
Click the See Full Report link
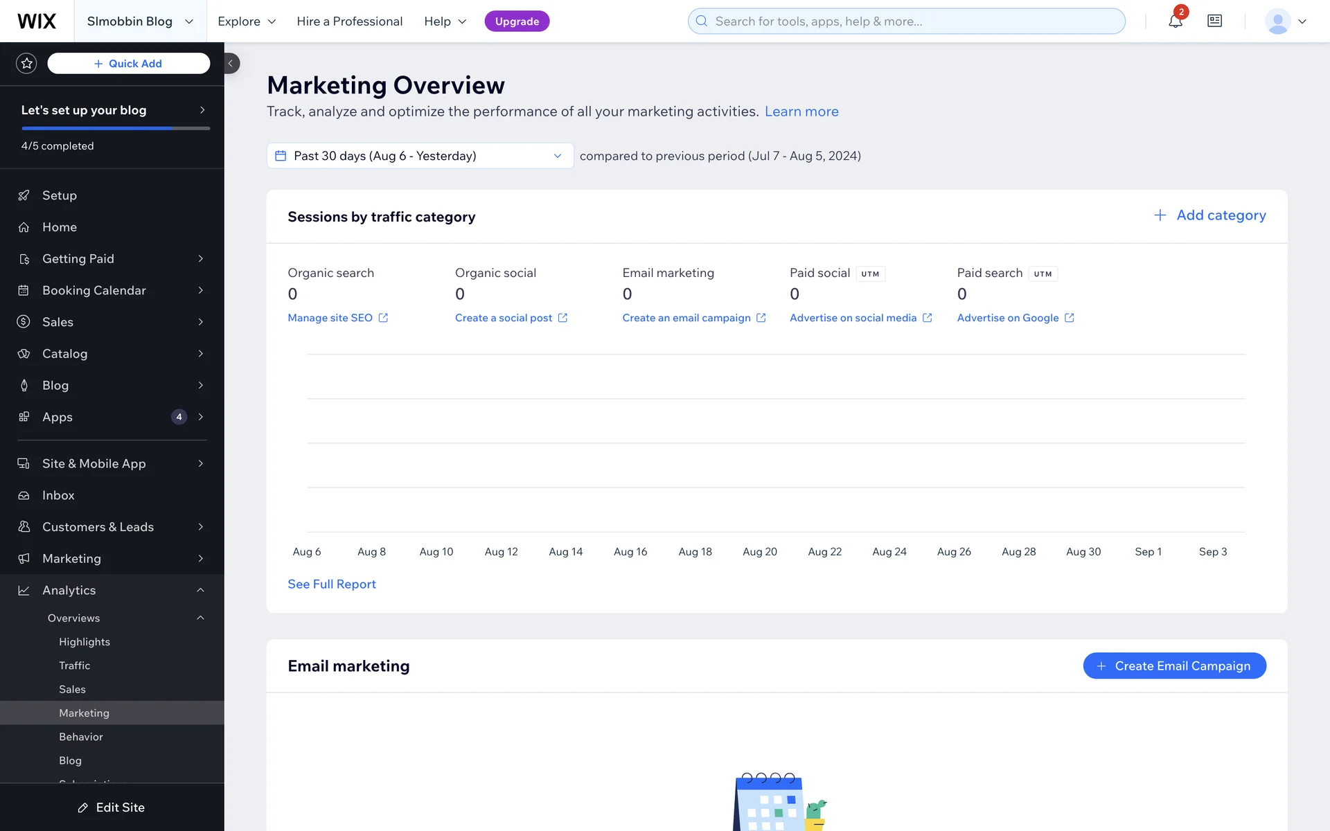pos(332,584)
